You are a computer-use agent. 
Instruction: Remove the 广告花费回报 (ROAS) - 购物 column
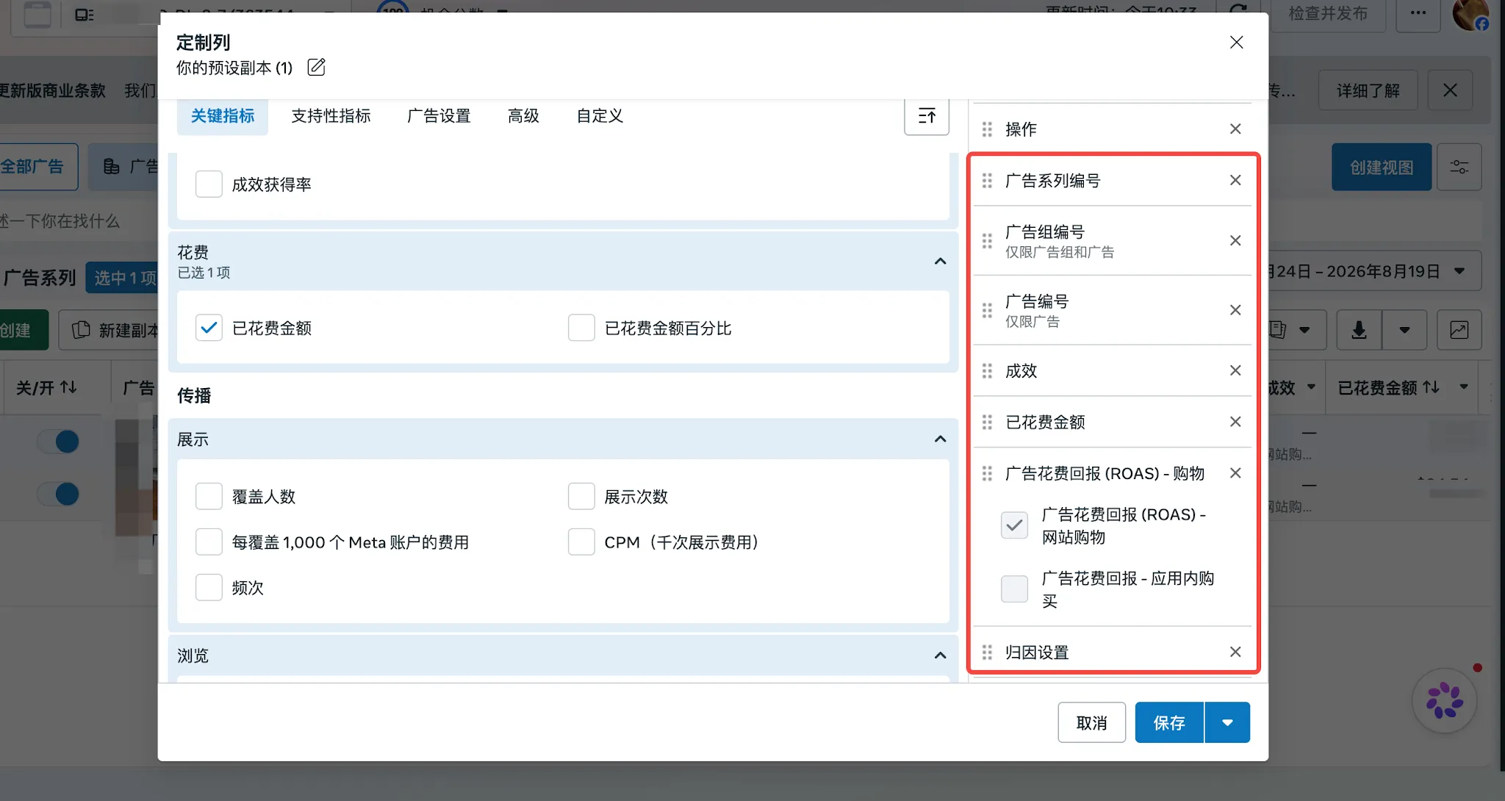[x=1235, y=473]
